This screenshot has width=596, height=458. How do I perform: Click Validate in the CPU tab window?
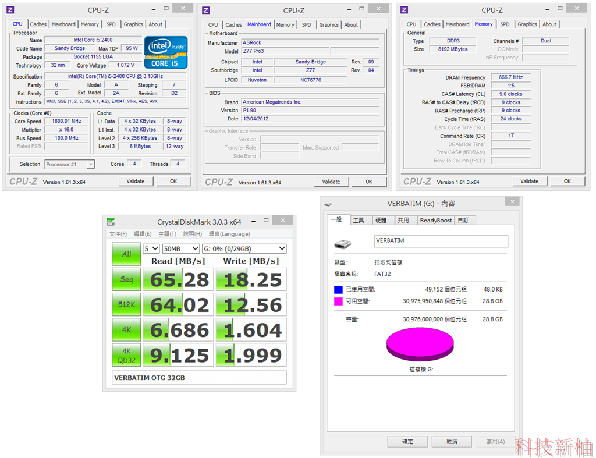(x=136, y=182)
